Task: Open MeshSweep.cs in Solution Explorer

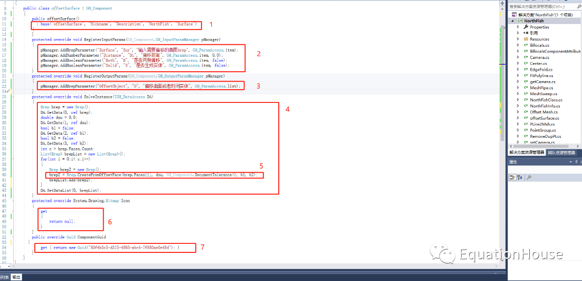Action: pos(542,94)
